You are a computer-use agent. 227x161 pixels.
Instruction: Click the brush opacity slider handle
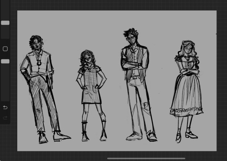5,61
